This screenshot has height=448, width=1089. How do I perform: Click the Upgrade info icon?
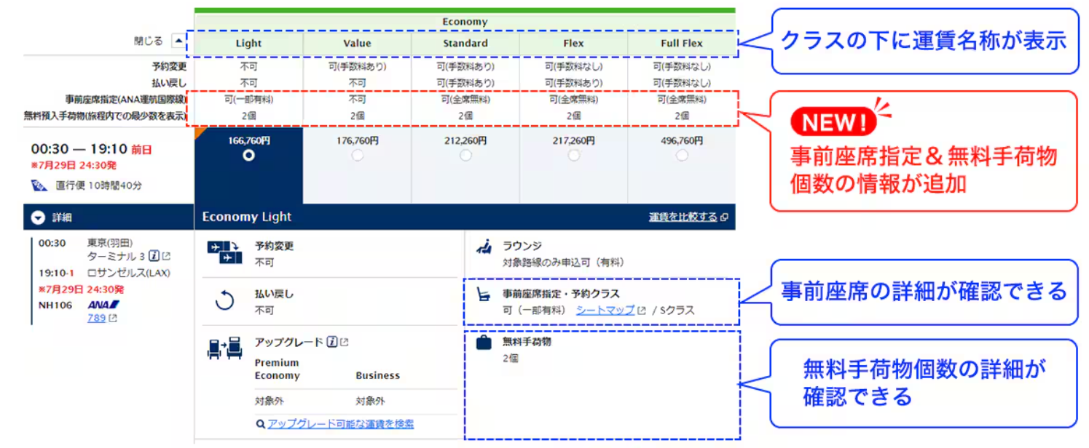tap(332, 342)
